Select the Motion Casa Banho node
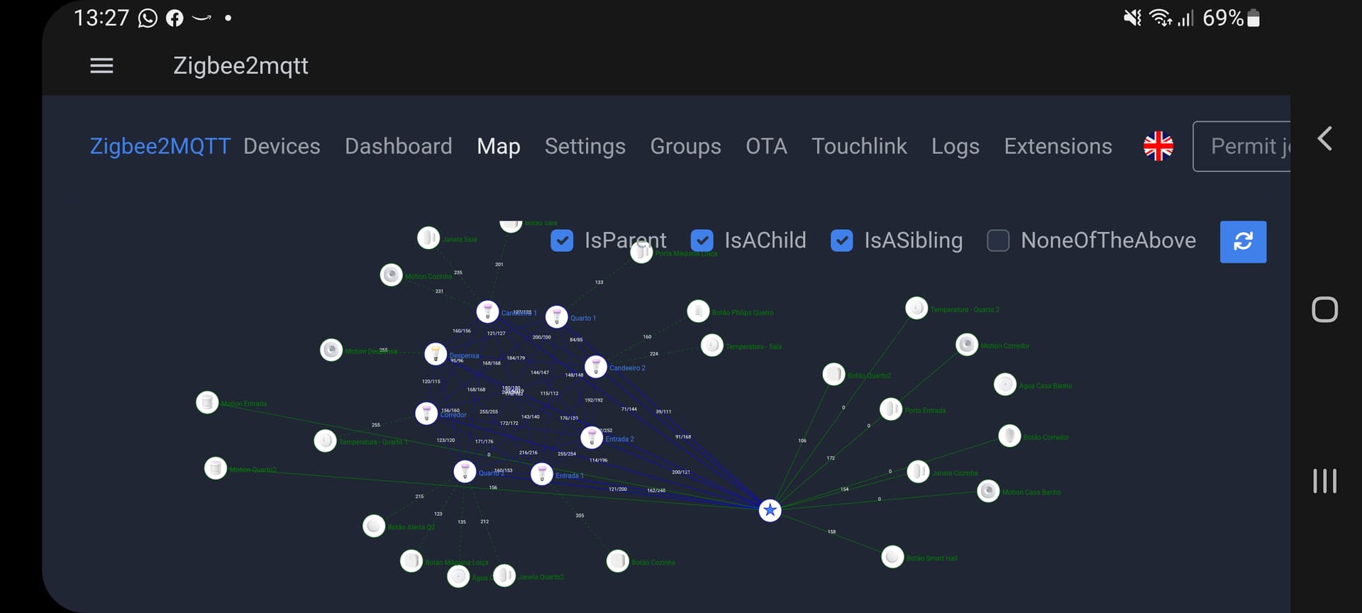Screen dimensions: 1362x613 tap(988, 491)
